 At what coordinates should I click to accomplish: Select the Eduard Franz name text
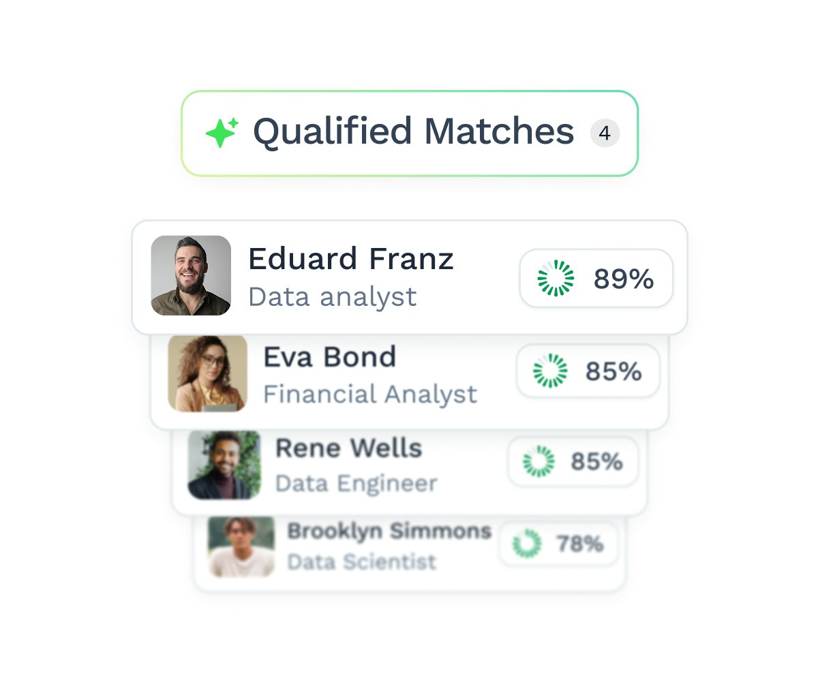pos(350,260)
